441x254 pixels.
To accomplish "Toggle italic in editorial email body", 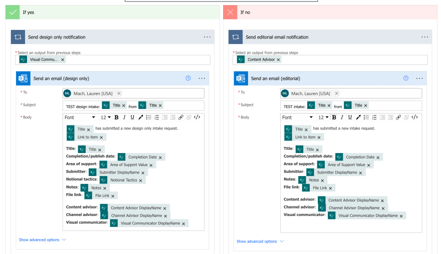I will point(342,117).
